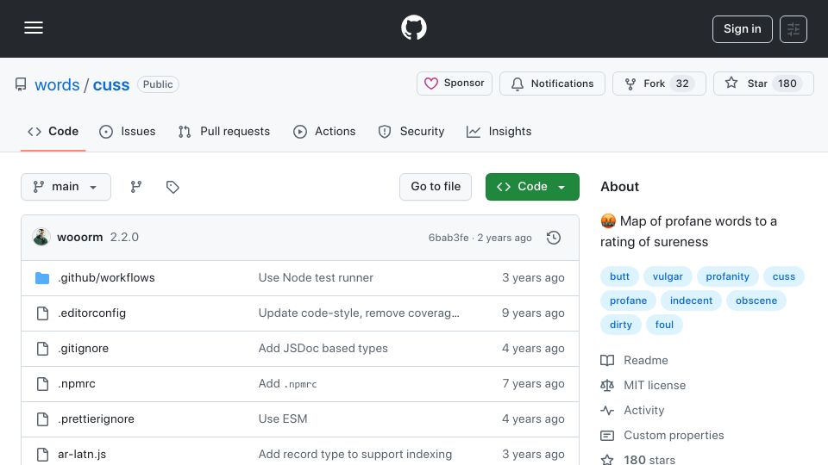Open the hamburger navigation menu
This screenshot has width=828, height=465.
point(34,28)
